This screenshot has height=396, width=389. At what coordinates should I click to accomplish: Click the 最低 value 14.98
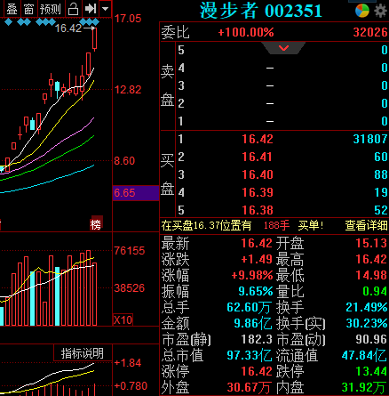[x=371, y=275]
